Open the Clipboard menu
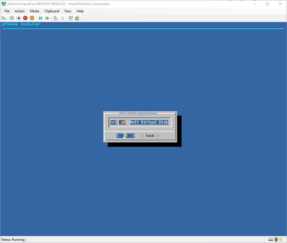The height and width of the screenshot is (243, 287). coord(52,11)
